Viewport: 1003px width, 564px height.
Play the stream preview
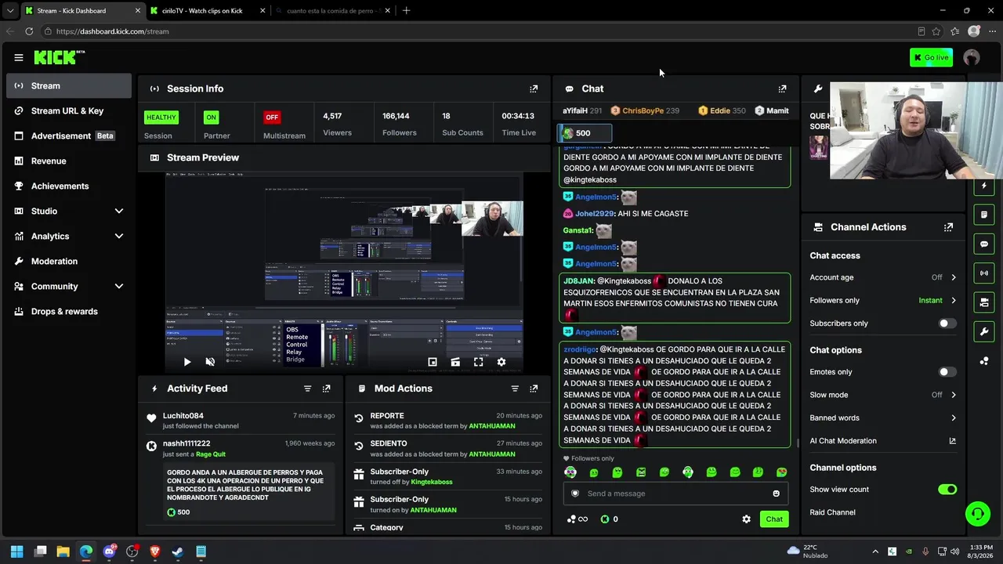point(187,362)
